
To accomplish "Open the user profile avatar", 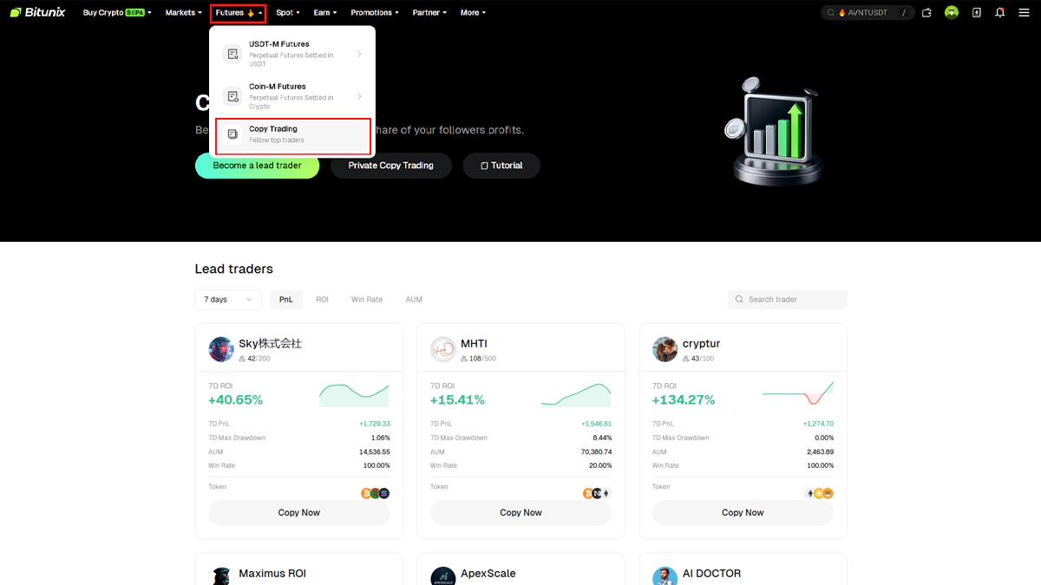I will click(952, 13).
